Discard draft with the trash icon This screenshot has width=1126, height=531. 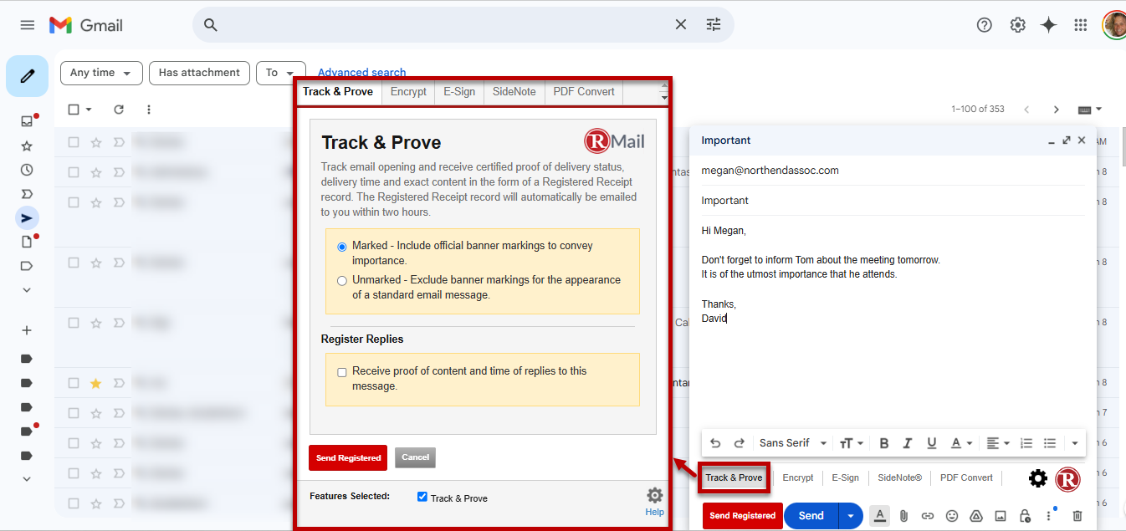(x=1077, y=516)
